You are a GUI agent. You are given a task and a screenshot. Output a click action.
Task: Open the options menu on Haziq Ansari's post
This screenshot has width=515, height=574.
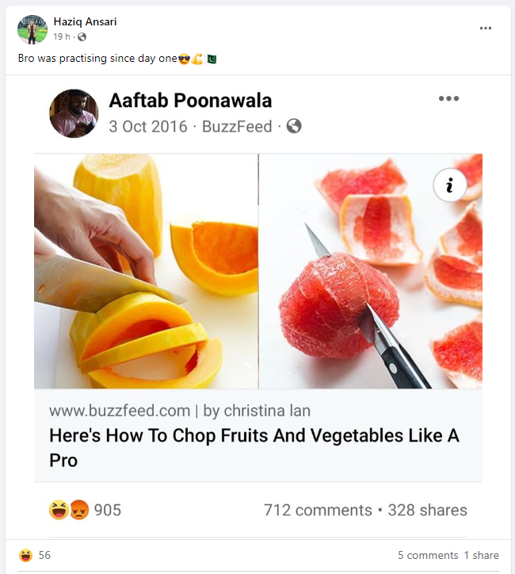pyautogui.click(x=486, y=29)
